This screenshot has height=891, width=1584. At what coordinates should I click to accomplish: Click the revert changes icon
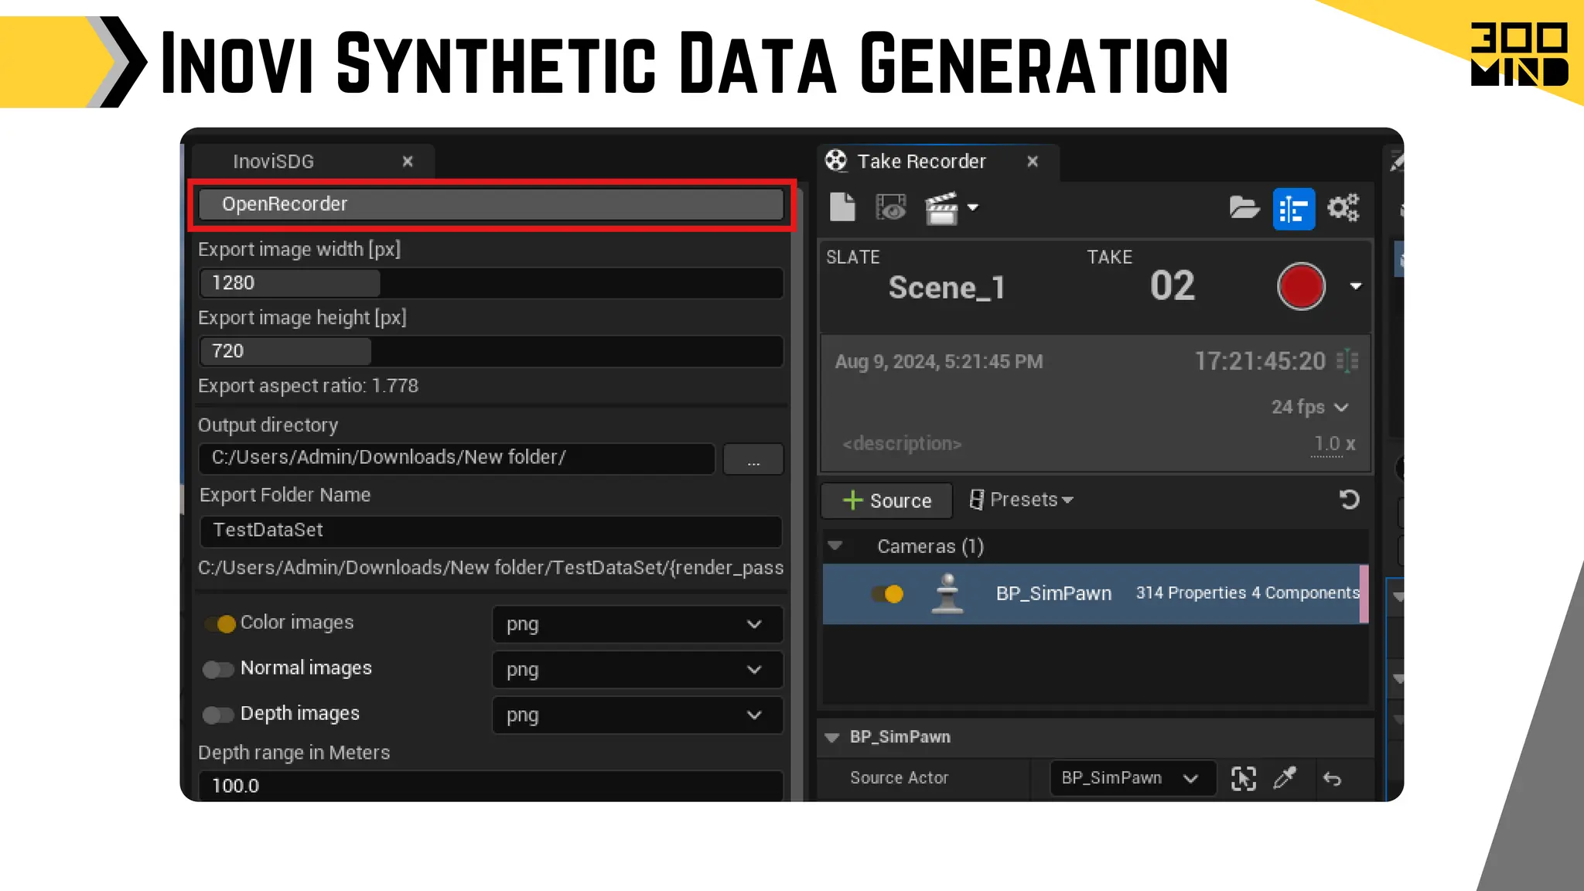pos(1349,500)
